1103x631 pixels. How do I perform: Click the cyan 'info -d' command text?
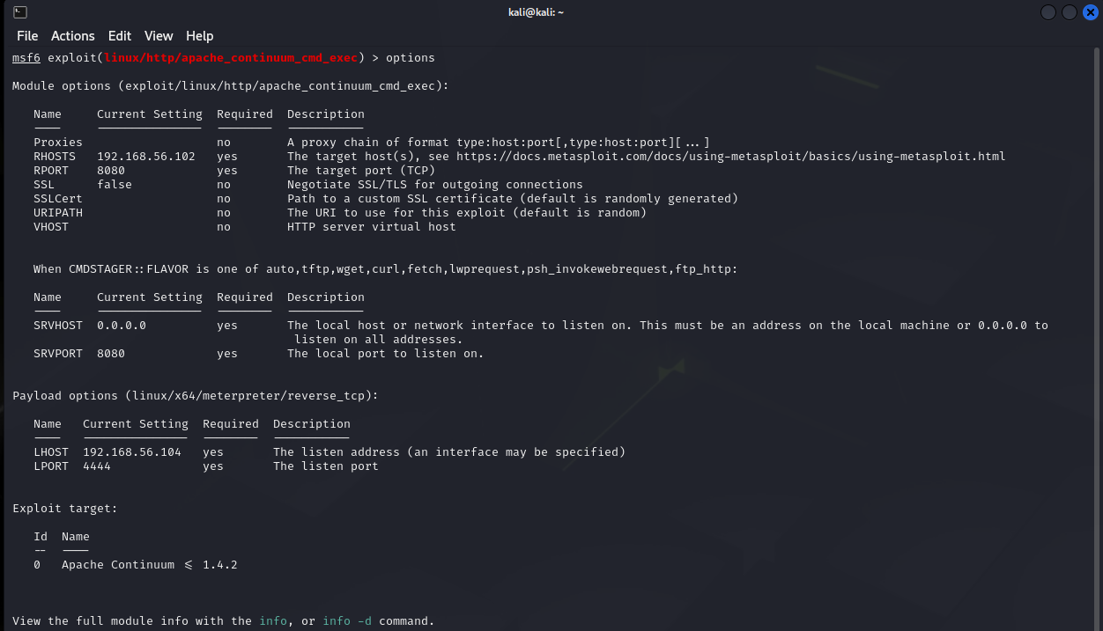click(347, 621)
